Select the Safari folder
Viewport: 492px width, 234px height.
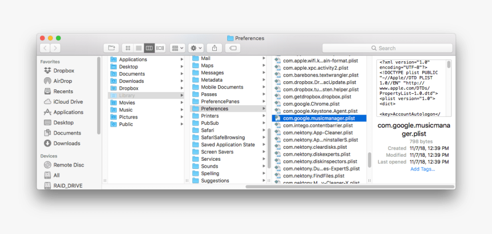(x=228, y=130)
